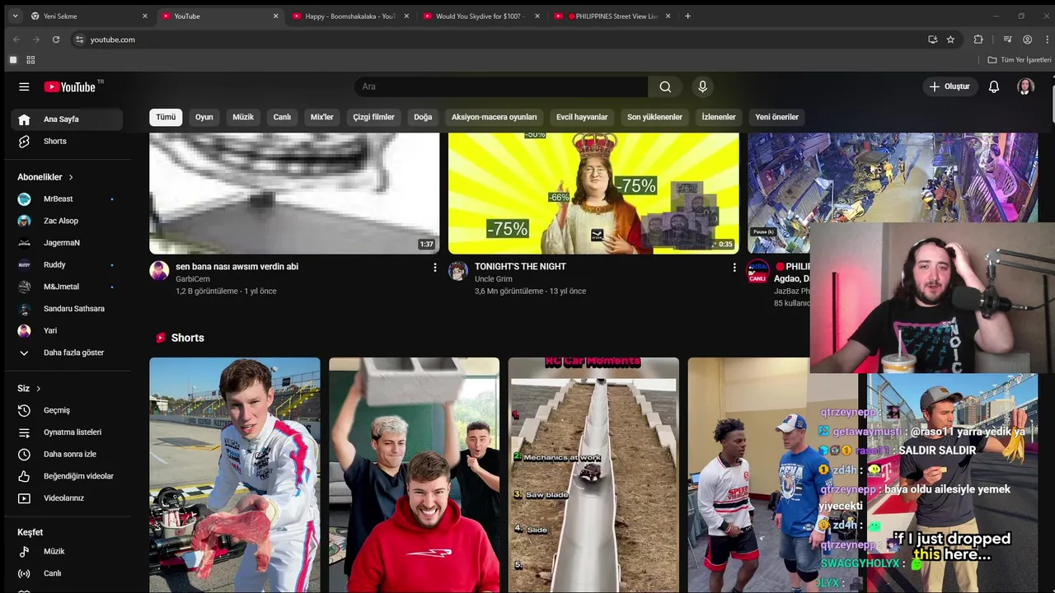
Task: Select the Son yüklenenler chip
Action: click(x=654, y=117)
